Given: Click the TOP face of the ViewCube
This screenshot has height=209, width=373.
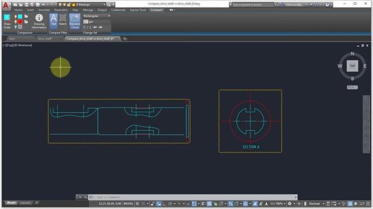Looking at the screenshot, I should pos(352,66).
